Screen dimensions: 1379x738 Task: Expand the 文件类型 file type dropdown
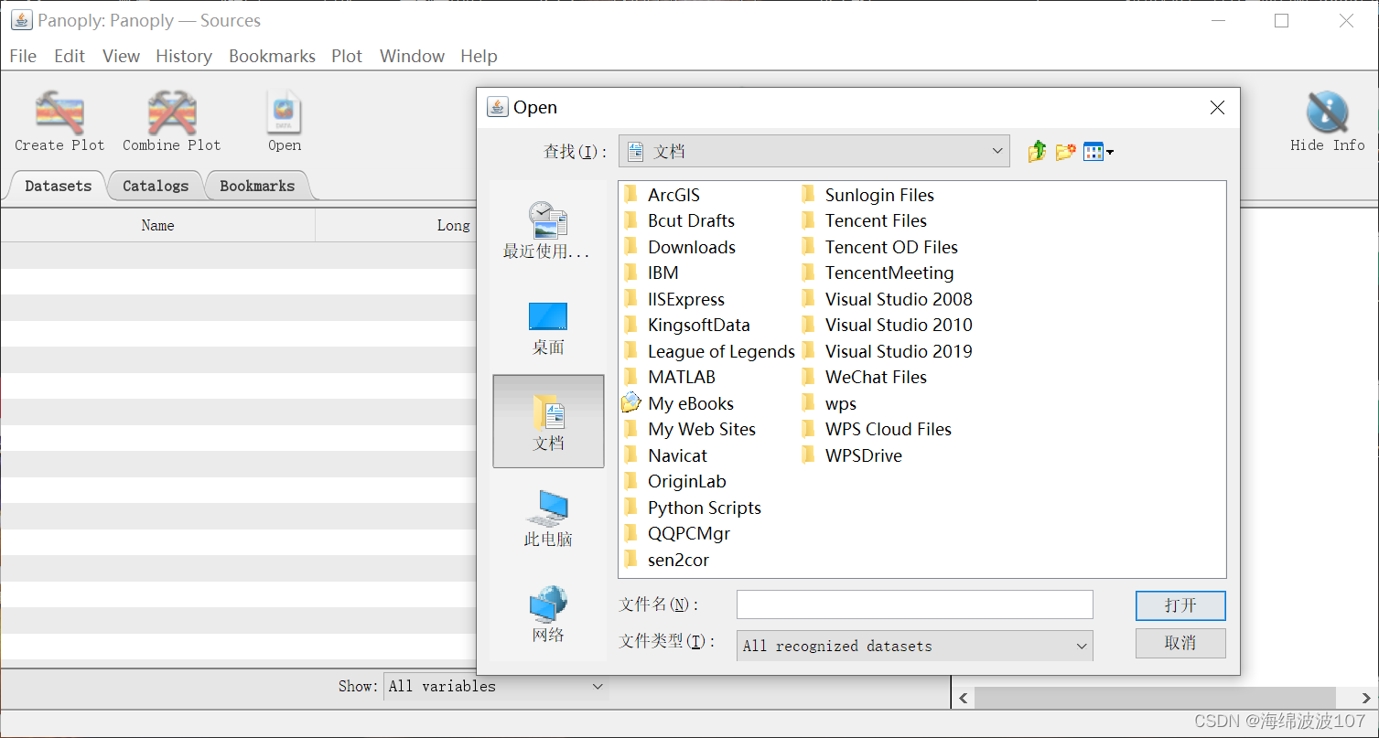[x=1081, y=646]
